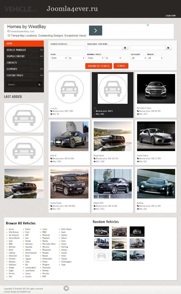The height and width of the screenshot is (294, 181).
Task: Open the Maker dropdown
Action: coord(155,58)
